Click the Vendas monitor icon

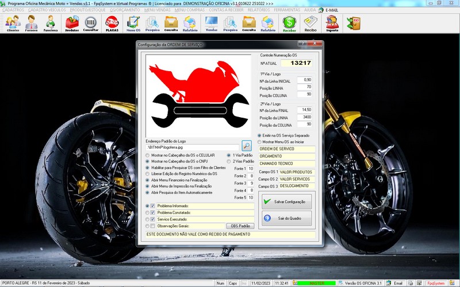point(212,23)
